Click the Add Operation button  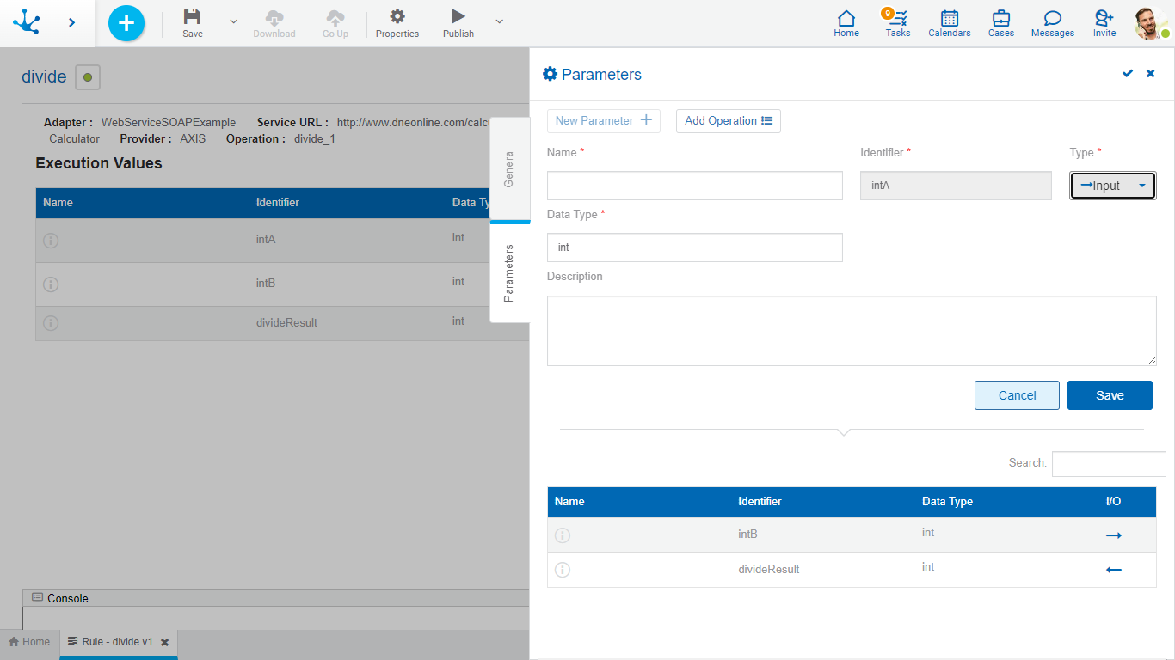tap(728, 121)
